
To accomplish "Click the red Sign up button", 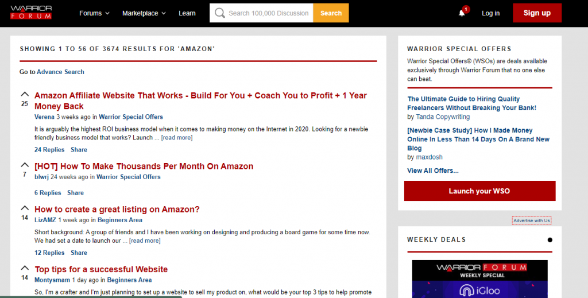I will pyautogui.click(x=537, y=13).
